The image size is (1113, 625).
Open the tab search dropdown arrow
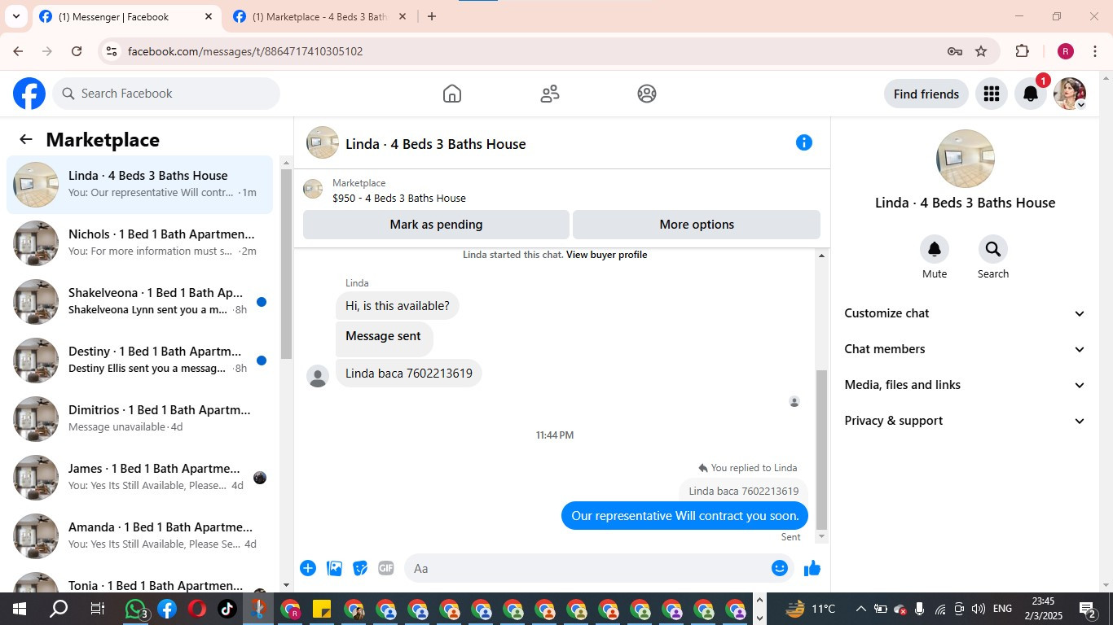pyautogui.click(x=15, y=16)
